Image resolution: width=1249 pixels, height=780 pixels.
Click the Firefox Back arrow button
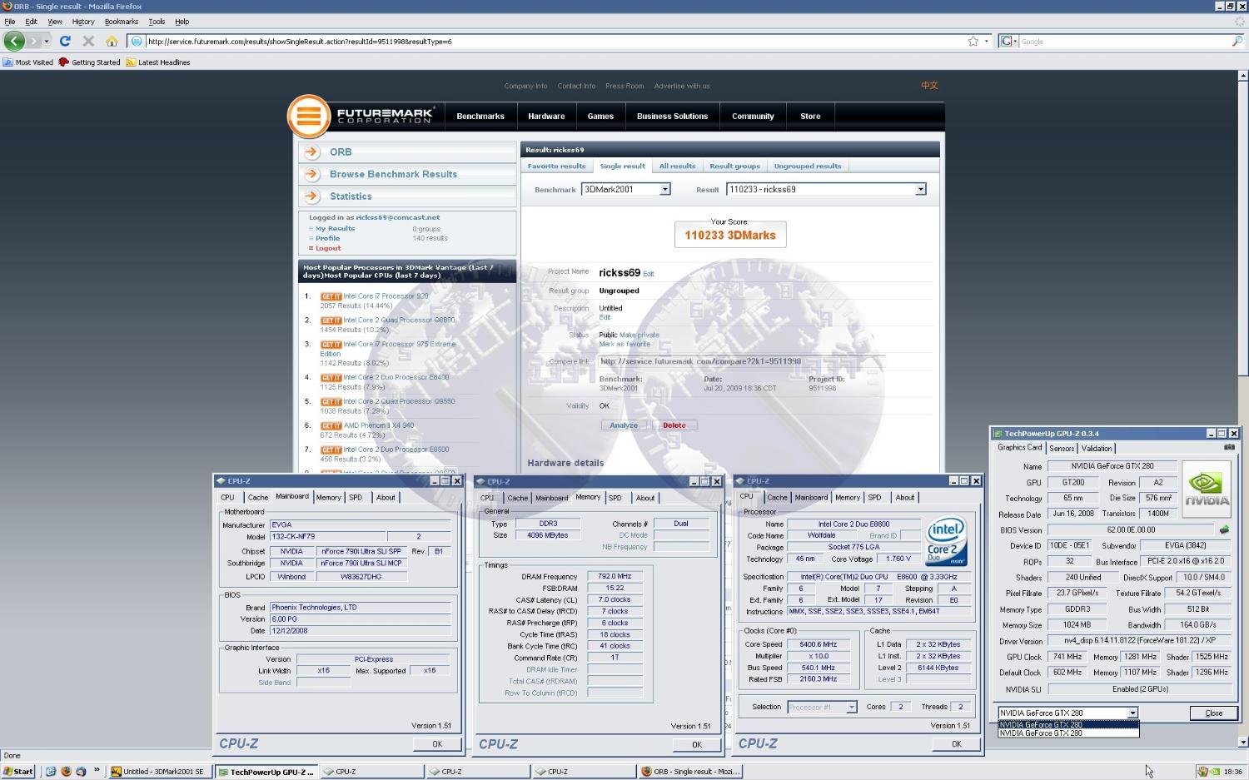(x=14, y=41)
